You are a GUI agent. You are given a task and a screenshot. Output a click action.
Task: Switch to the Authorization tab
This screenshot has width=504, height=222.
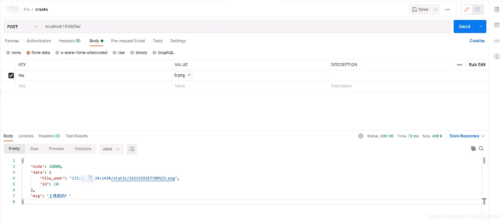tap(39, 41)
